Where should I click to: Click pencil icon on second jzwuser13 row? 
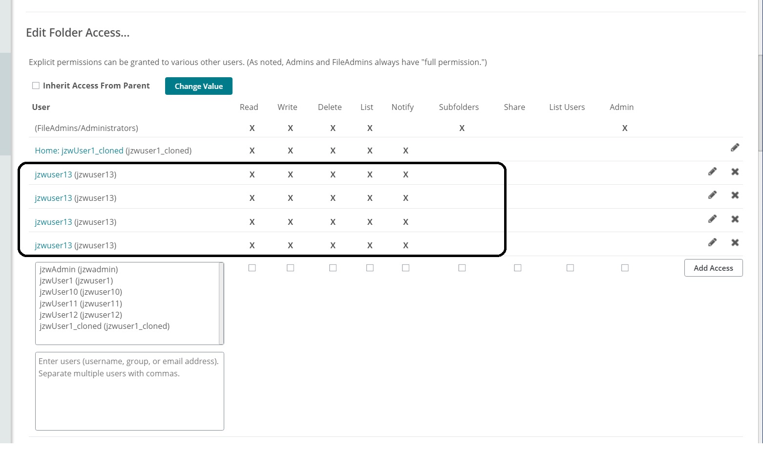712,195
